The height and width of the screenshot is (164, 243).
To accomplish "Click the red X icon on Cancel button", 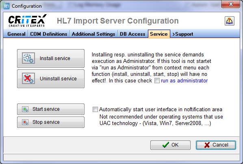I will click(207, 145).
